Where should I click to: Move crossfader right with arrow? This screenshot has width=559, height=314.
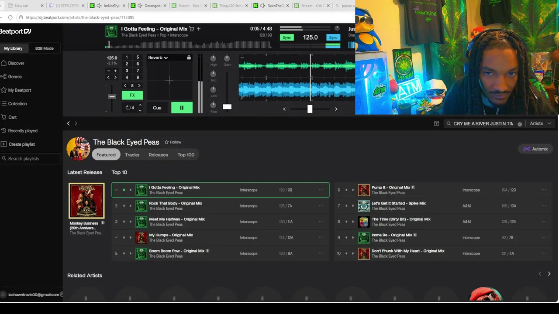pos(336,109)
